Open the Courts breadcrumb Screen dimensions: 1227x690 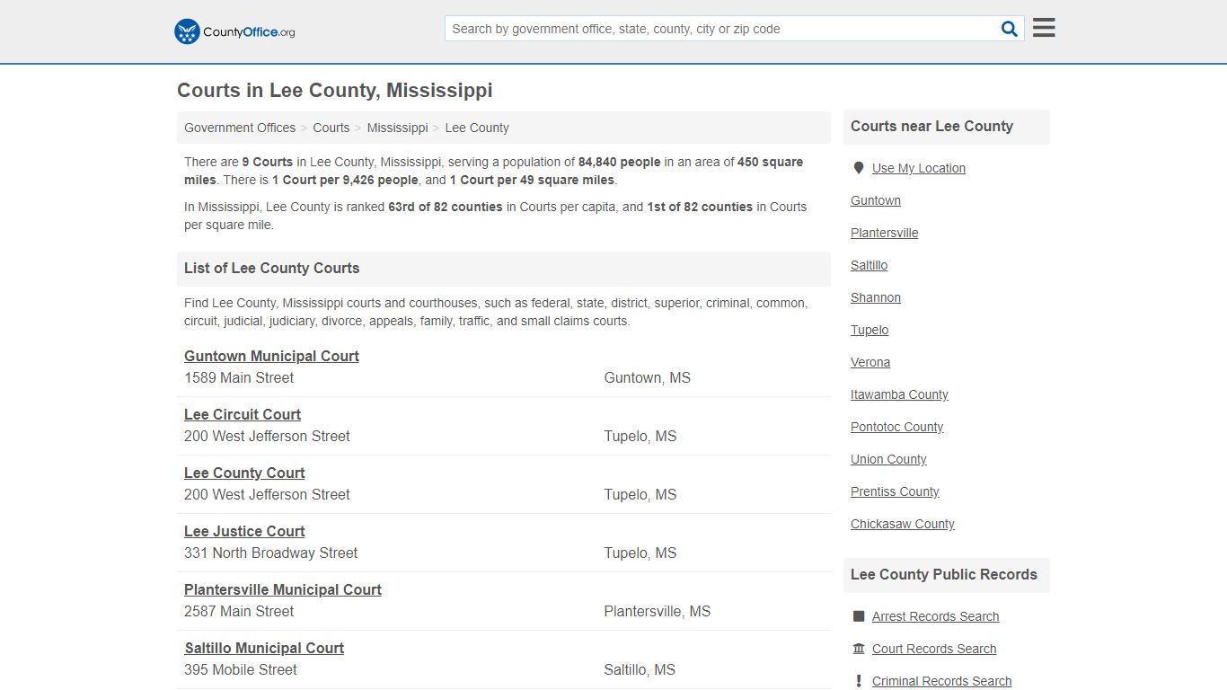point(331,128)
